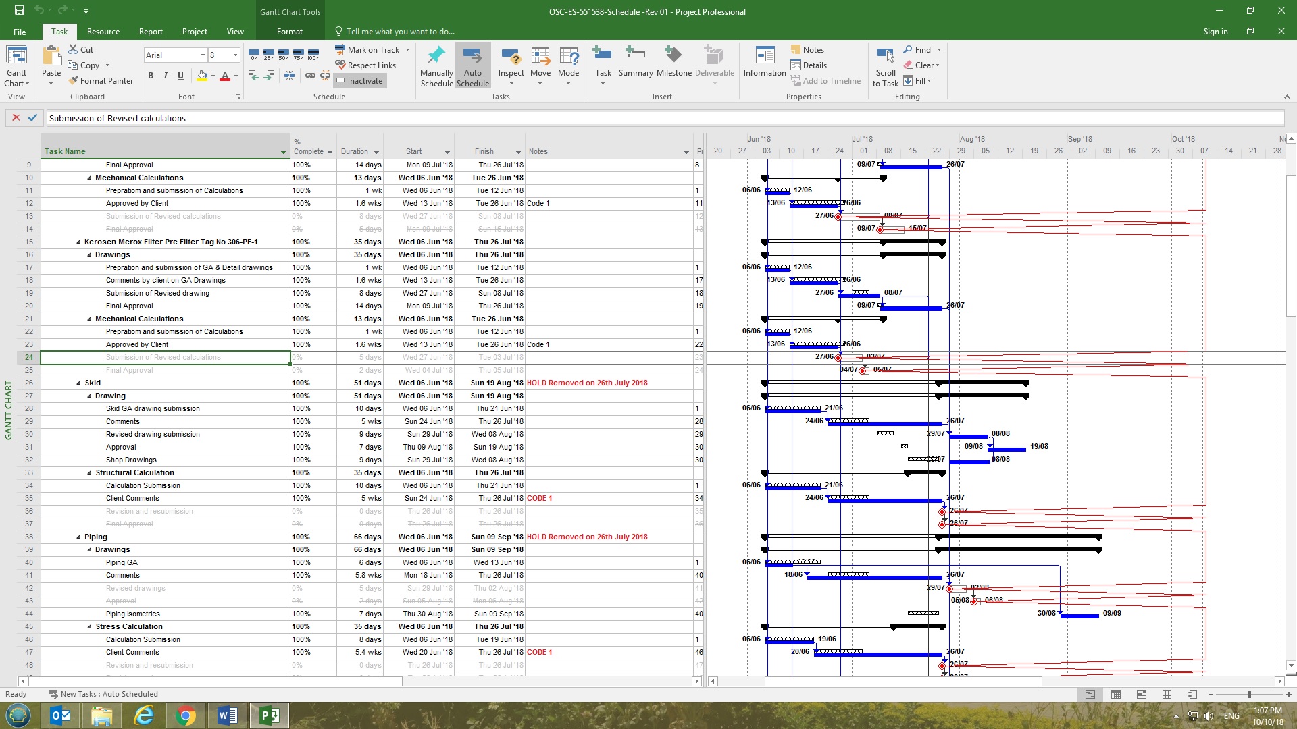Open the % Complete column filter dropdown
This screenshot has height=729, width=1297.
330,152
